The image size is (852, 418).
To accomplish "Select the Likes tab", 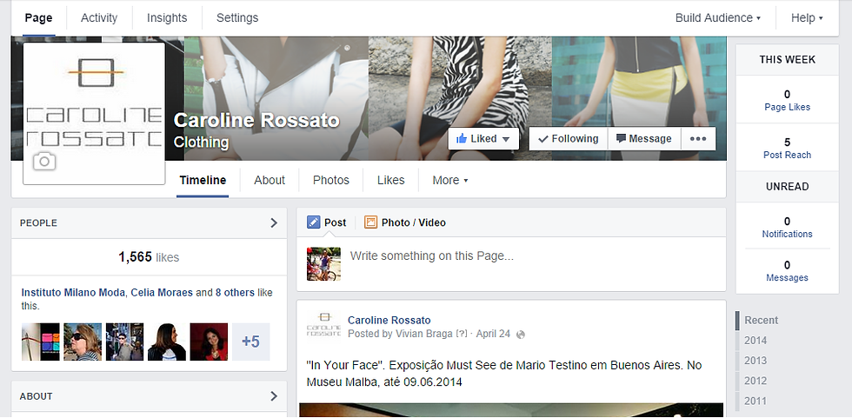I will (390, 180).
